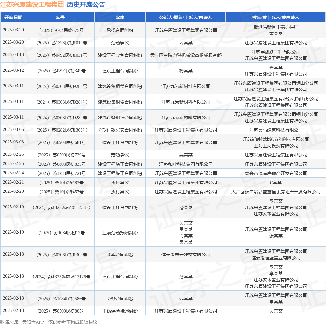Select case number (2025)苏0904民初681号
The image size is (326, 325).
pos(61,143)
